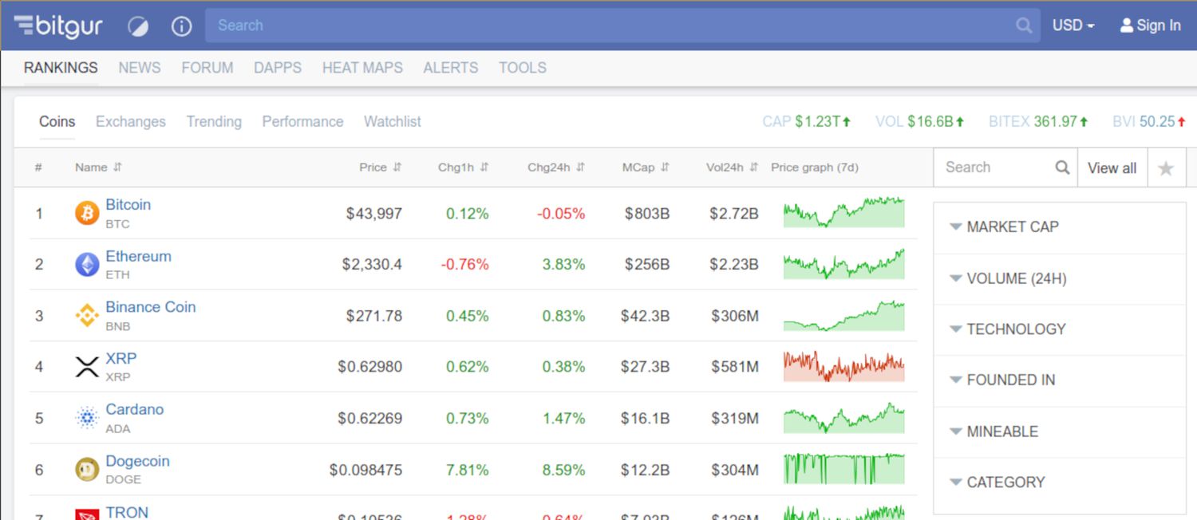Screen dimensions: 1197x520
Task: Click the BITEX 361.97 stat
Action: [x=1039, y=122]
